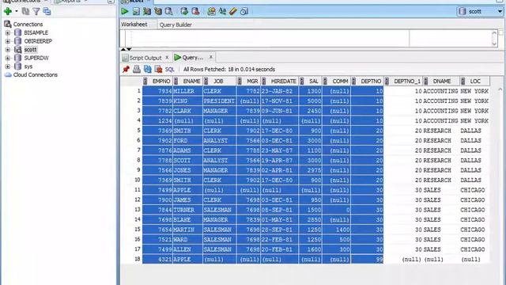
Task: Select the SAL cell 2975 for JONES
Action: [x=310, y=170]
